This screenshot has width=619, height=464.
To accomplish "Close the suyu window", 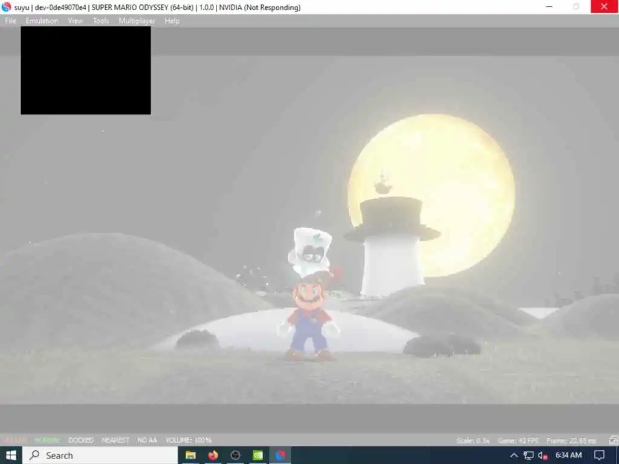I will (604, 6).
